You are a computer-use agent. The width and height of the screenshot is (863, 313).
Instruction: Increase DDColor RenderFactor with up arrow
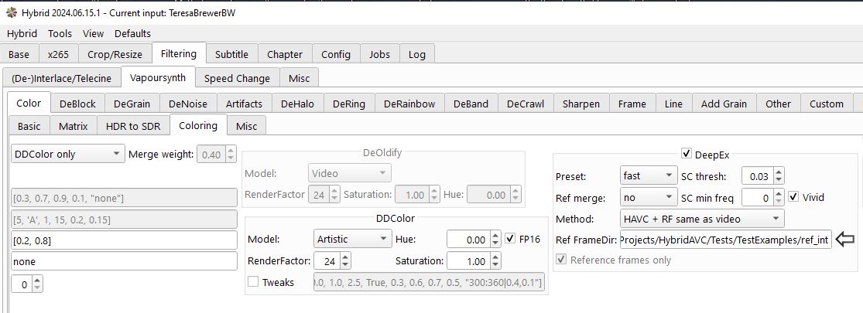(x=345, y=257)
